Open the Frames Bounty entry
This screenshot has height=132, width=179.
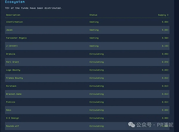click(14, 78)
